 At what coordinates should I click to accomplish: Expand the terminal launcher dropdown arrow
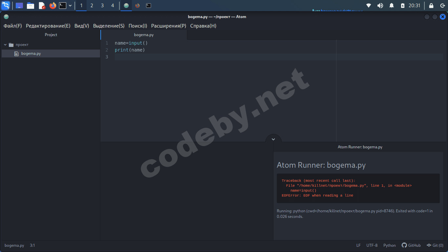pos(70,6)
